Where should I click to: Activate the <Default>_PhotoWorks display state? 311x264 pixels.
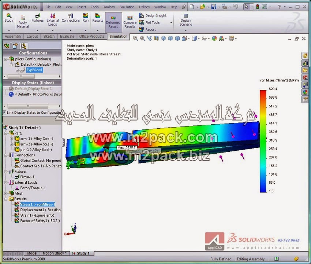point(38,94)
